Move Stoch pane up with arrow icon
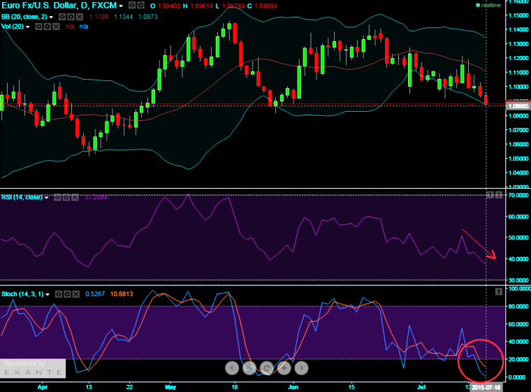 pyautogui.click(x=499, y=291)
